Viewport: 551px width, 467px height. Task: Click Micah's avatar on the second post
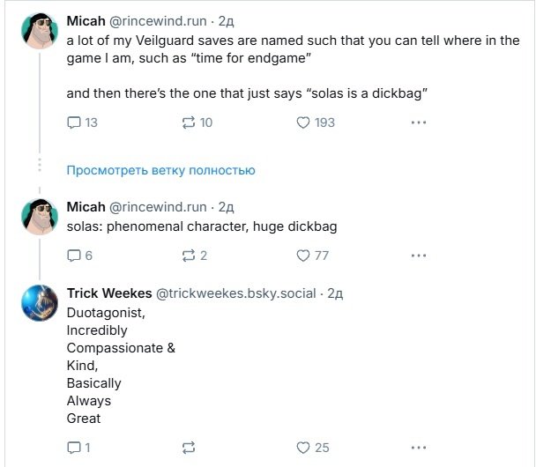click(39, 217)
